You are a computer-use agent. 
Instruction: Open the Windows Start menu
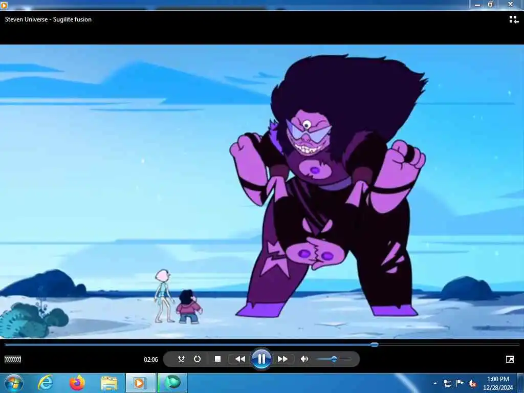coord(13,383)
